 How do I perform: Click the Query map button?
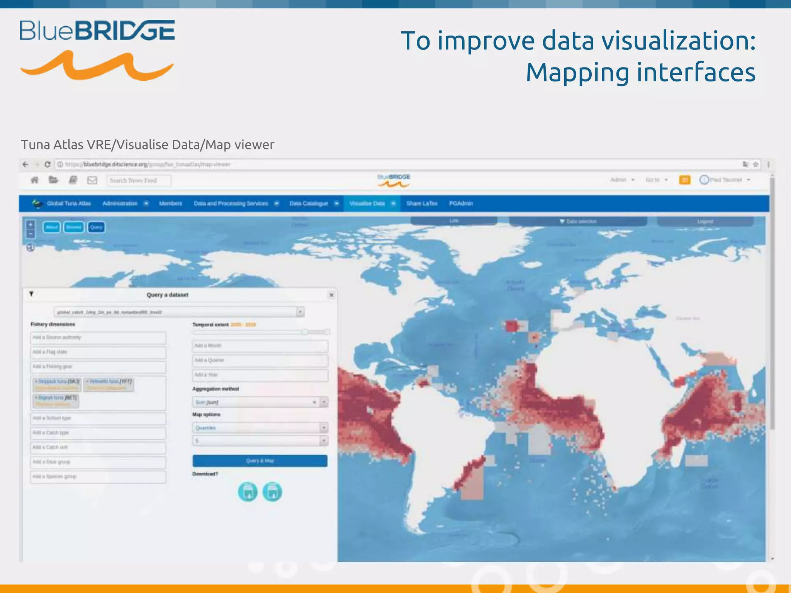click(96, 227)
